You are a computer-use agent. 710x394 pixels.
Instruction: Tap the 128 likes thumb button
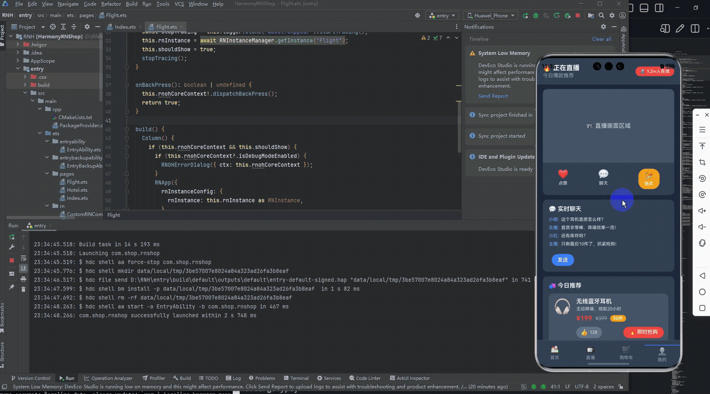(589, 332)
